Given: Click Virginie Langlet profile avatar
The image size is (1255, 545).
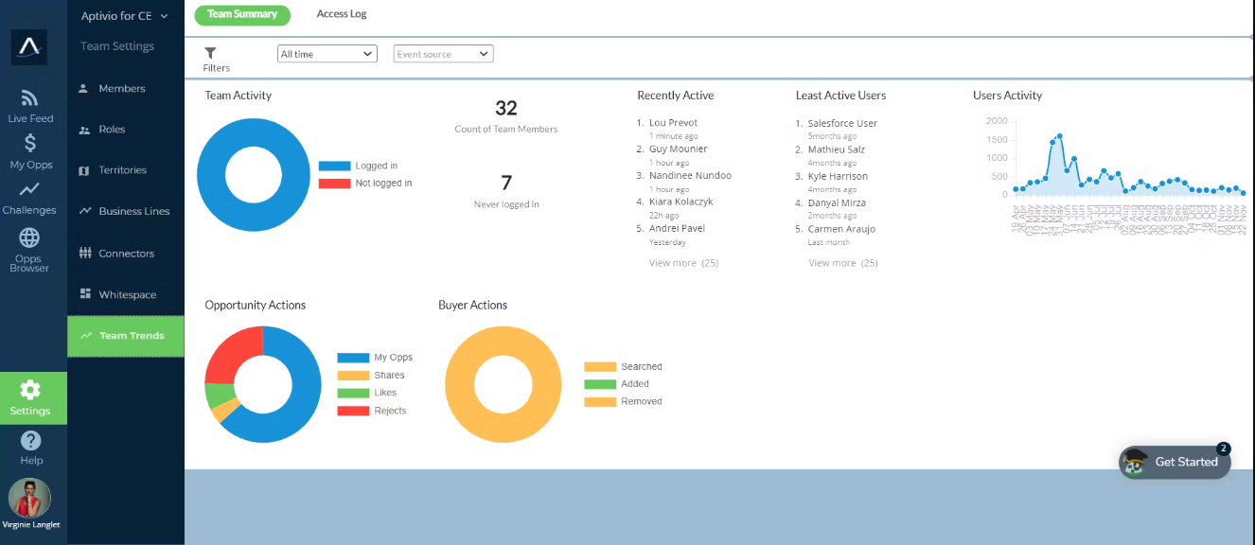Looking at the screenshot, I should 30,498.
